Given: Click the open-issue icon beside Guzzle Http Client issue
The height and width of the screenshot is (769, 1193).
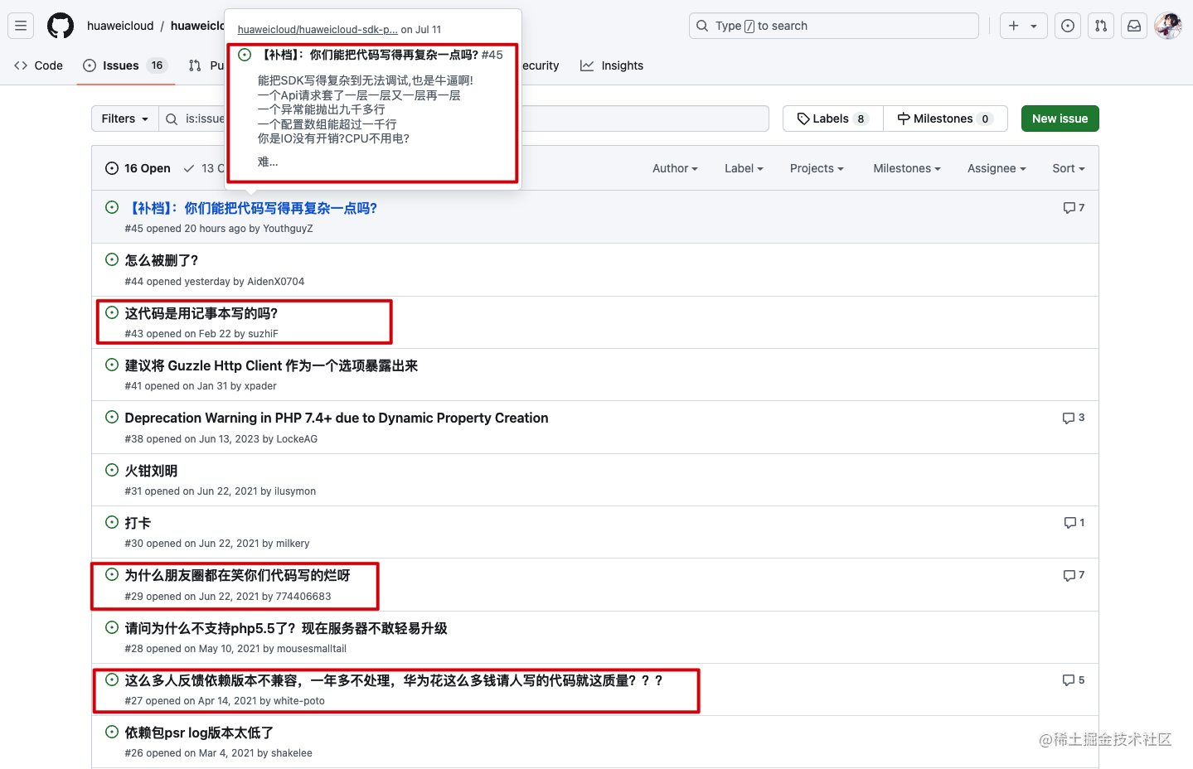Looking at the screenshot, I should [112, 365].
